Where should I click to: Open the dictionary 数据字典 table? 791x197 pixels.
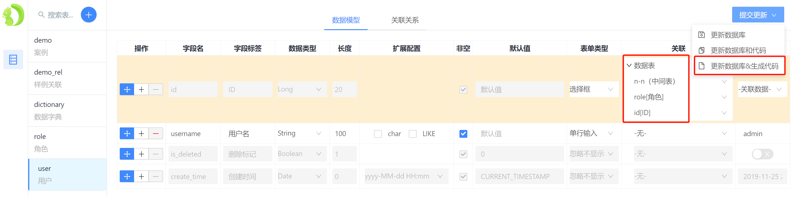(68, 111)
